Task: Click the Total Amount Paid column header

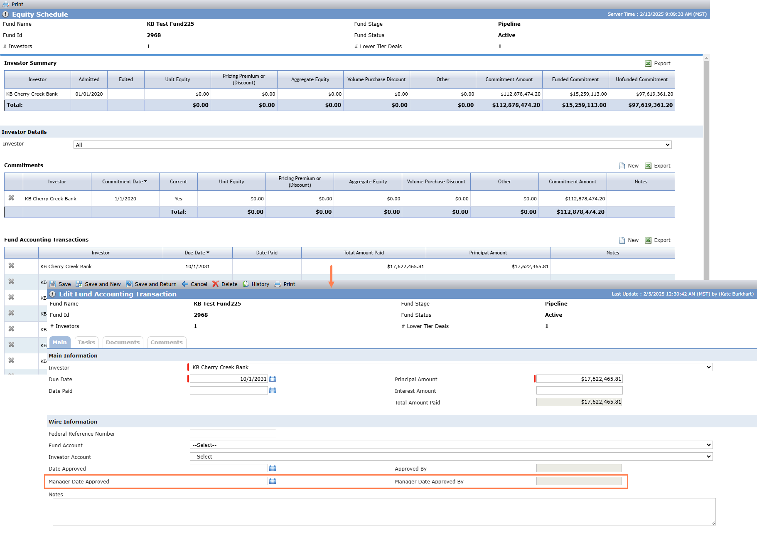Action: coord(364,253)
